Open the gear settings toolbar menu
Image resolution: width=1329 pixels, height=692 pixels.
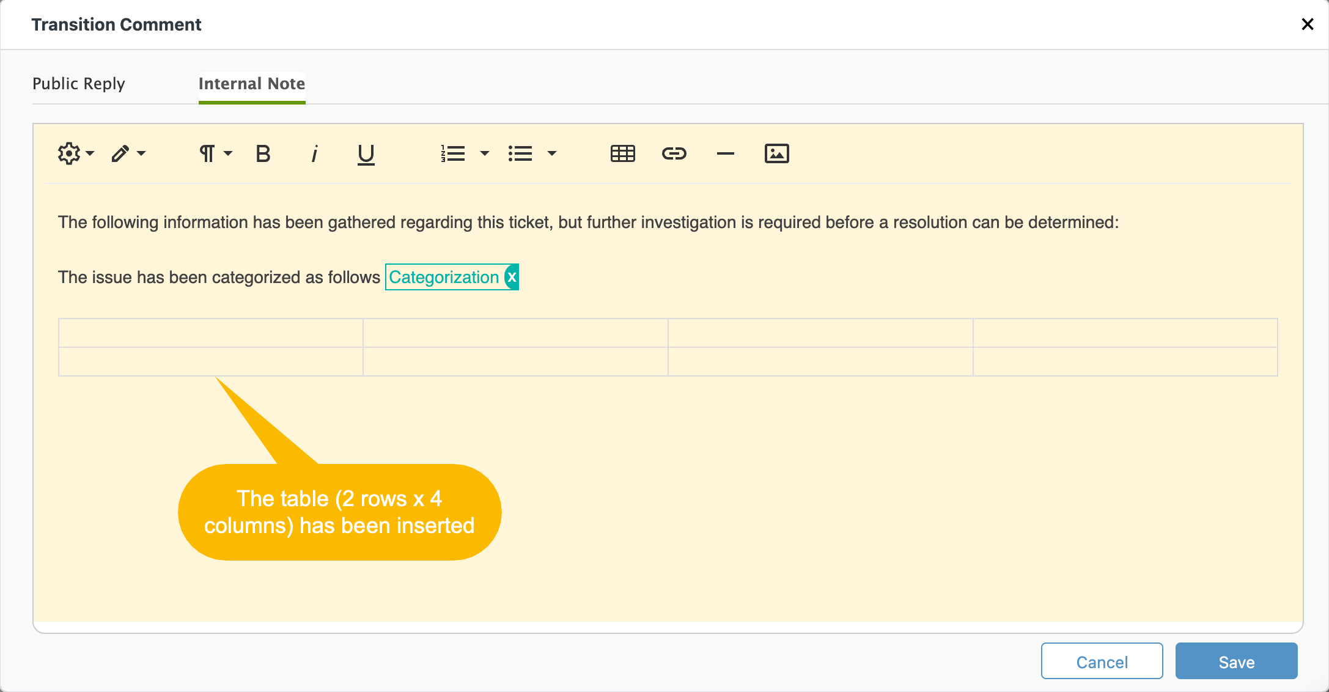tap(76, 153)
